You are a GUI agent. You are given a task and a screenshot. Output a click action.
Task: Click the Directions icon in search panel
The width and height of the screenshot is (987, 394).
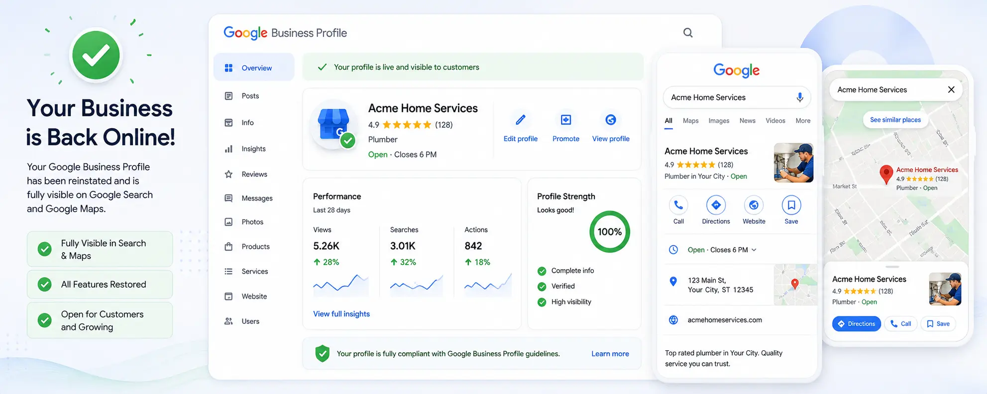[716, 205]
